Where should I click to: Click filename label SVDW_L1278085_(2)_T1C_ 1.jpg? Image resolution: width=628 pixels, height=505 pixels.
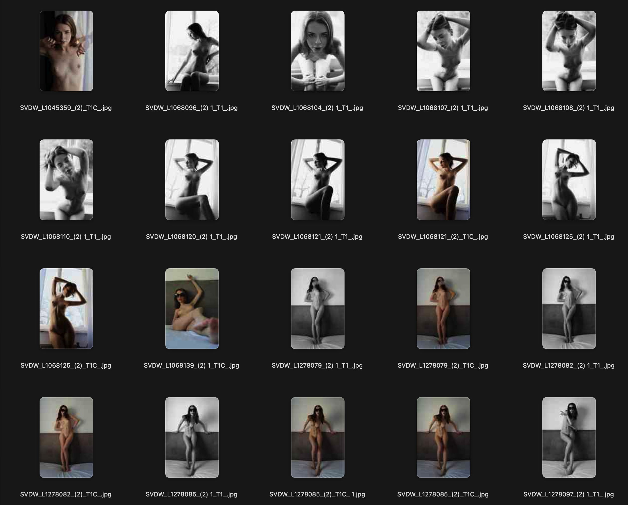click(317, 494)
